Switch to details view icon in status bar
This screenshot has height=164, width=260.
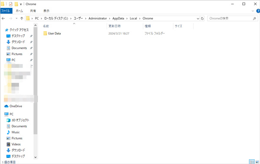(252, 162)
